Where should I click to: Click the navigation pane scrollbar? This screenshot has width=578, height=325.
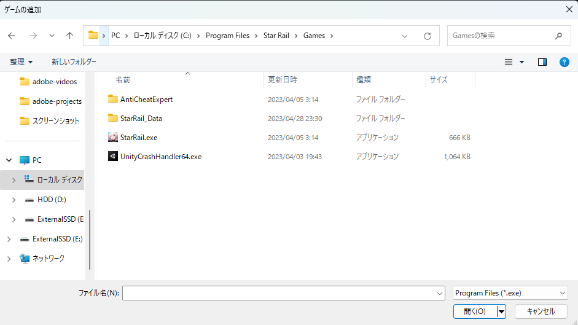[90, 240]
